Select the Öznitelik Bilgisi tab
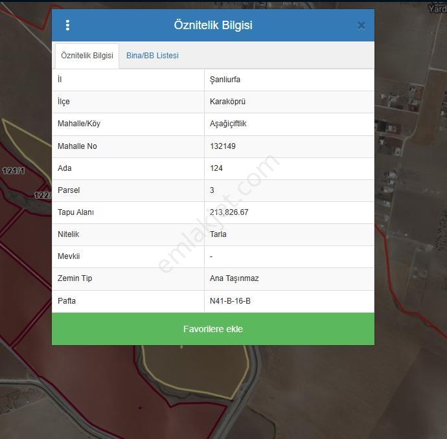 (87, 56)
